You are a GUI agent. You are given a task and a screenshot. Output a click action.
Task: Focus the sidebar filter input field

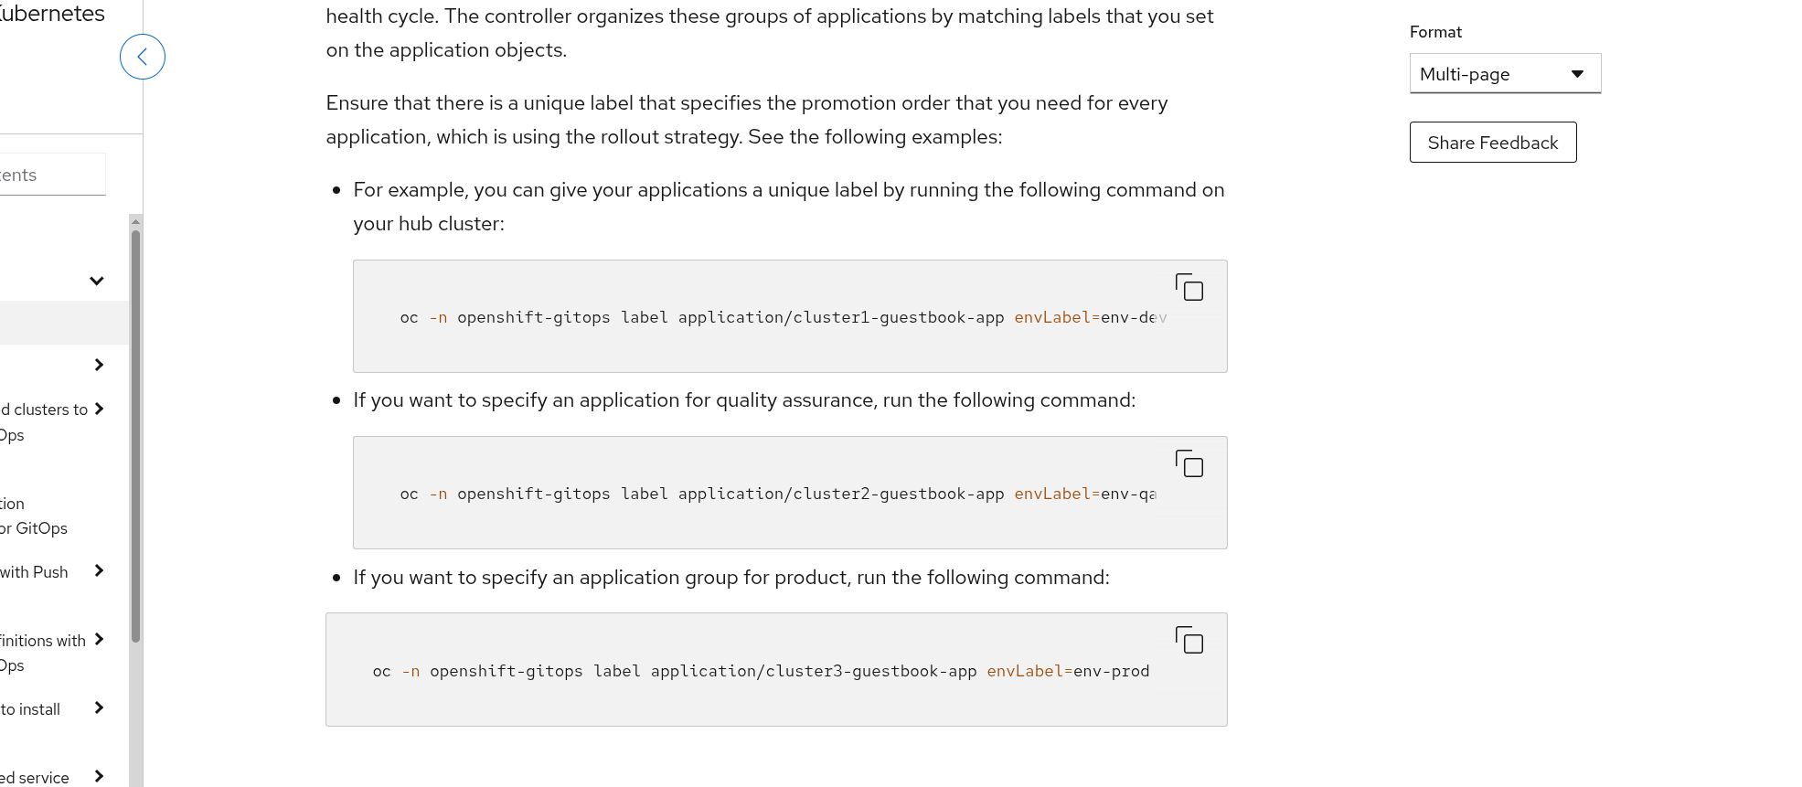click(x=50, y=175)
